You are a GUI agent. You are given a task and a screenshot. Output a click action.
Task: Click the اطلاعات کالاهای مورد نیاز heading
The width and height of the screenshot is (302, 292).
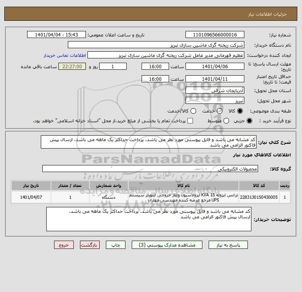[x=262, y=155]
